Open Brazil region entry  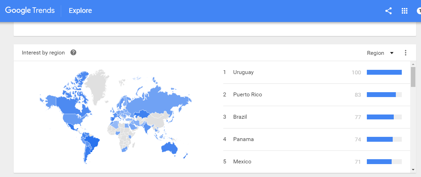[x=240, y=117]
